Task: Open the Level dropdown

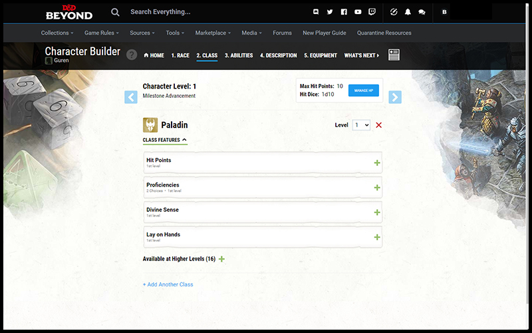Action: coord(361,125)
